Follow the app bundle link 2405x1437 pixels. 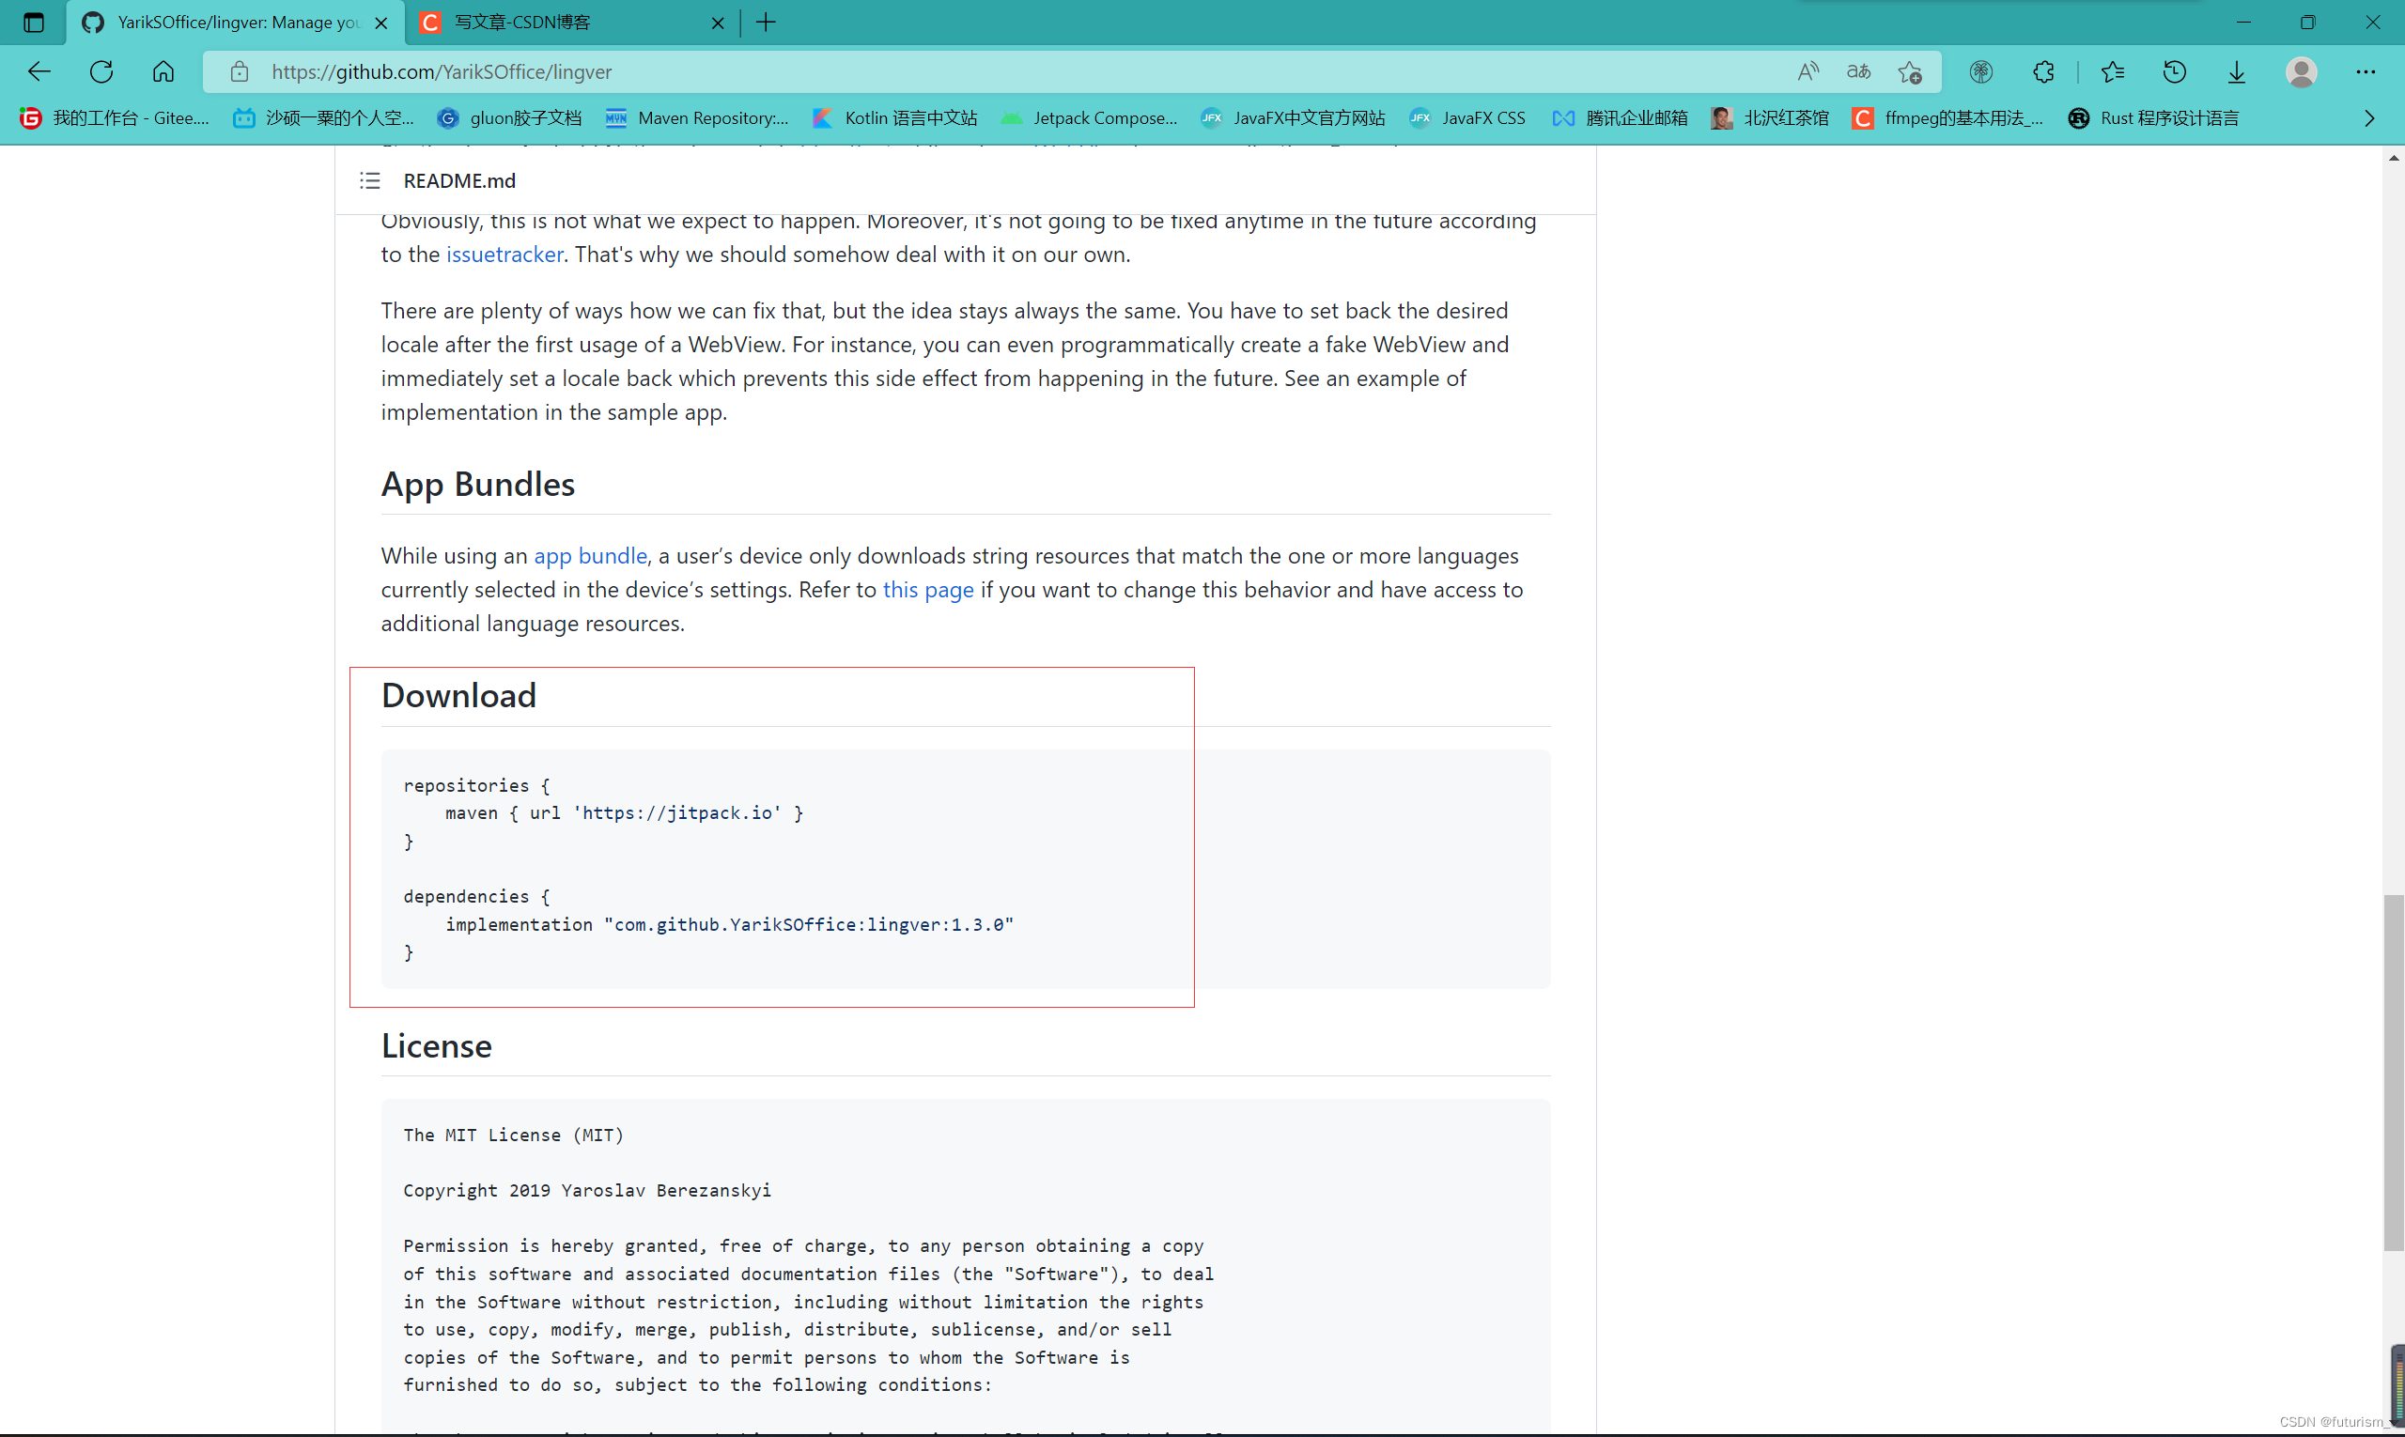coord(590,556)
